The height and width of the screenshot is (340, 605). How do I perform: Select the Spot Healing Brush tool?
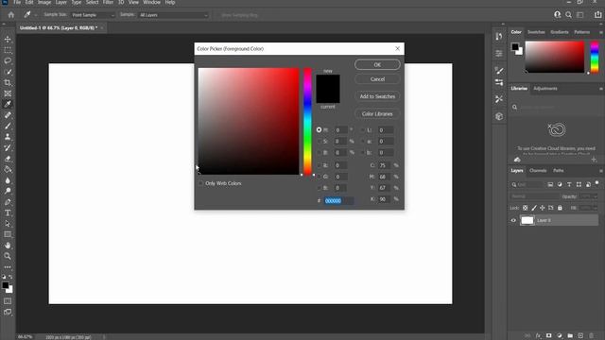pyautogui.click(x=8, y=115)
